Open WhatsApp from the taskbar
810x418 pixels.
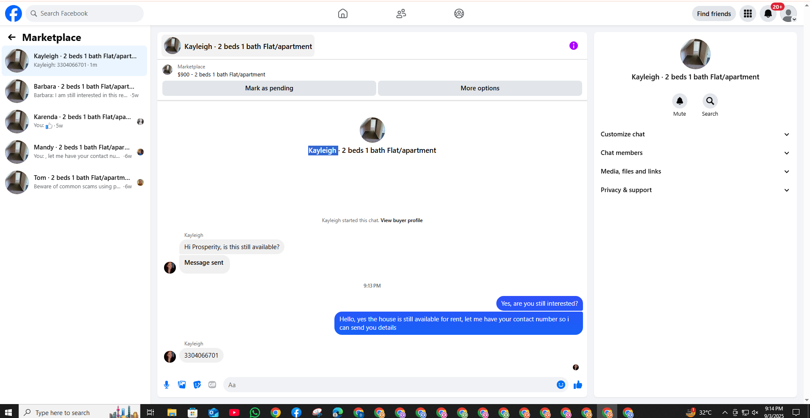(255, 413)
